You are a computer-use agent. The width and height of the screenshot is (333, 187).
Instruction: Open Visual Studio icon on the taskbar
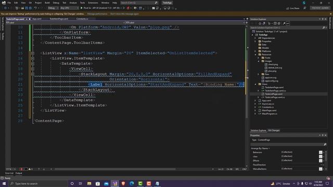[115, 183]
